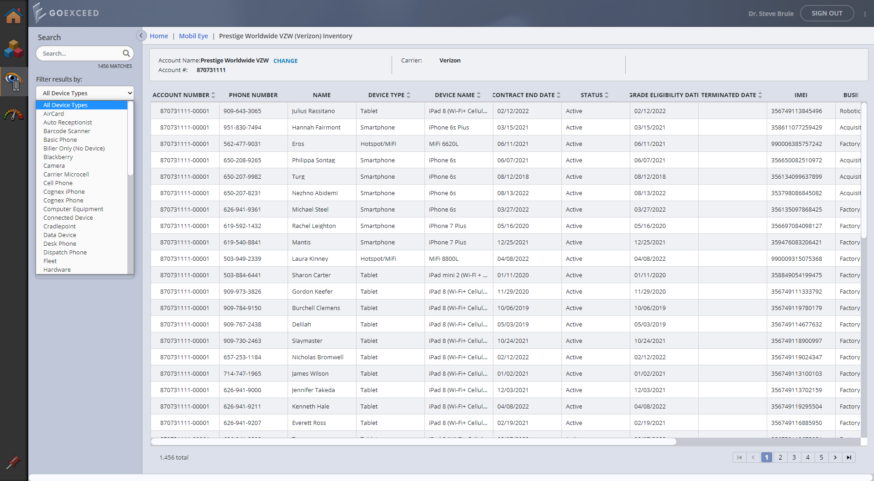874x481 pixels.
Task: Click the Name column header
Action: [x=322, y=95]
